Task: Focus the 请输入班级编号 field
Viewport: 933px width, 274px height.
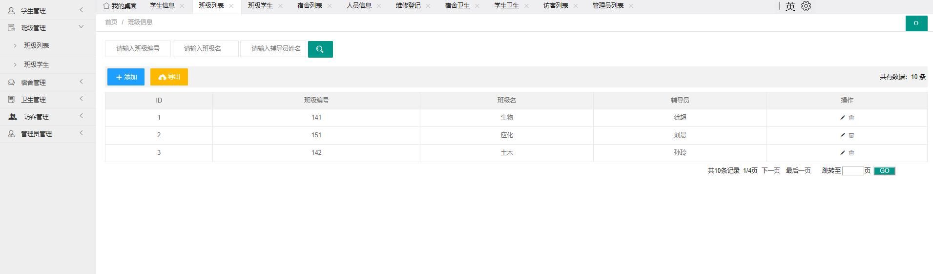Action: (138, 49)
